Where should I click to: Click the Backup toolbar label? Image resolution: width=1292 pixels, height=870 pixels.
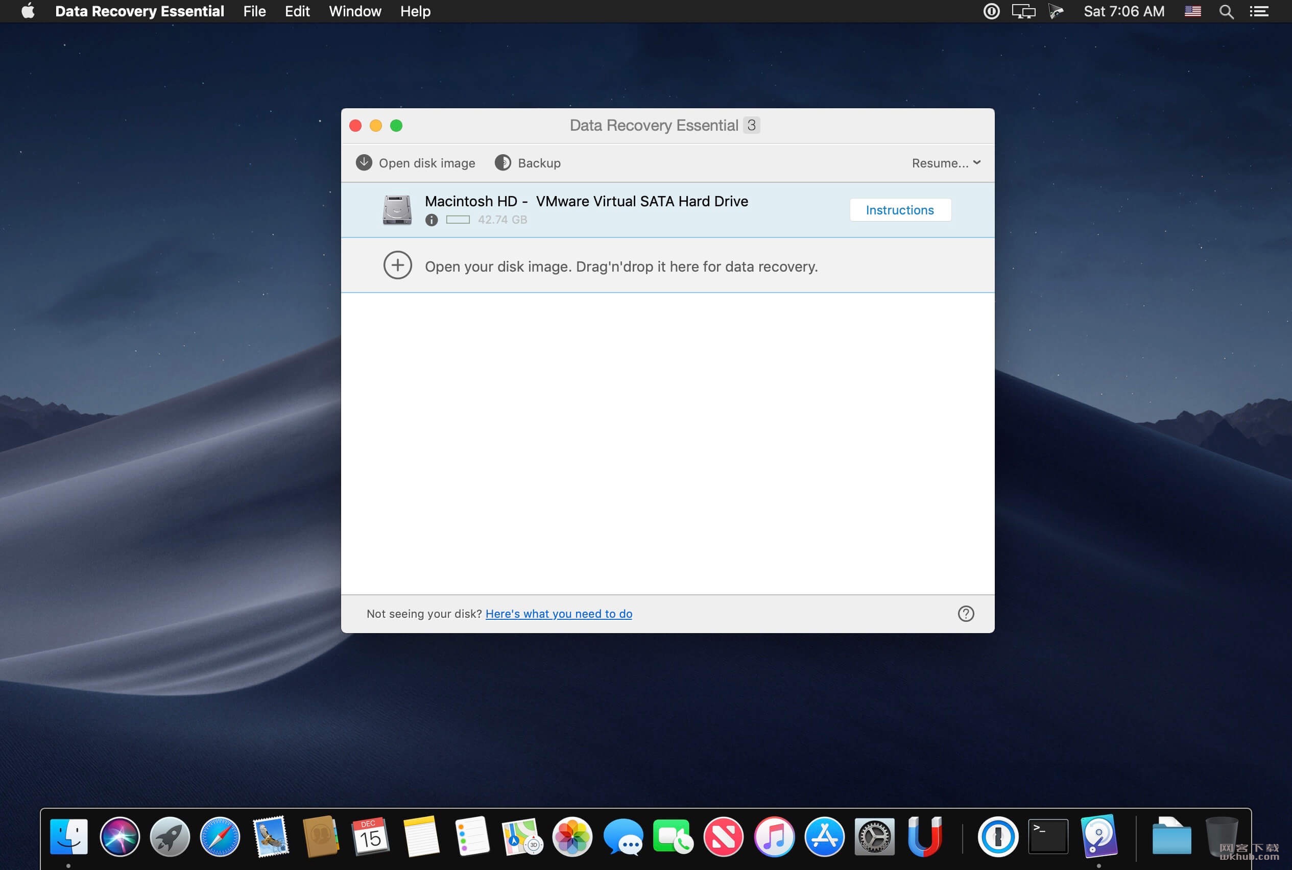[x=539, y=163]
